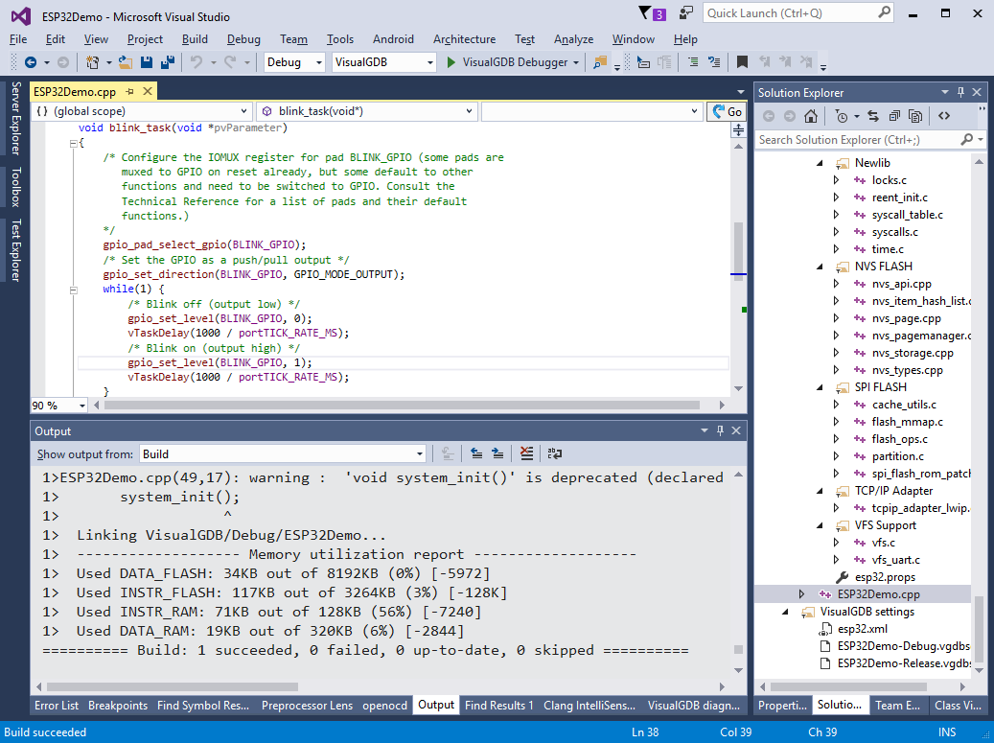Viewport: 994px width, 743px height.
Task: Open the Analyze menu
Action: (573, 39)
